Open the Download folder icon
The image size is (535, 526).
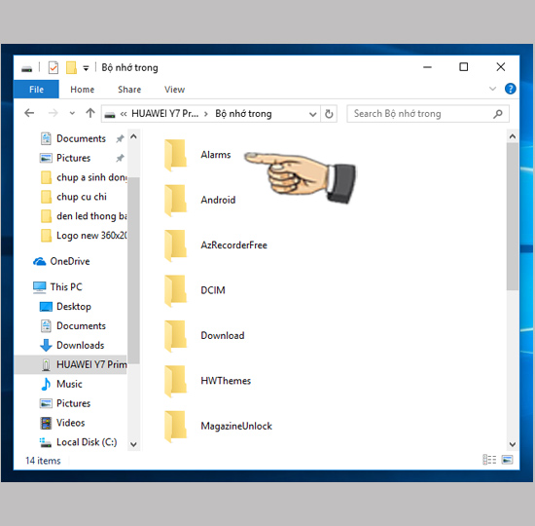(175, 336)
